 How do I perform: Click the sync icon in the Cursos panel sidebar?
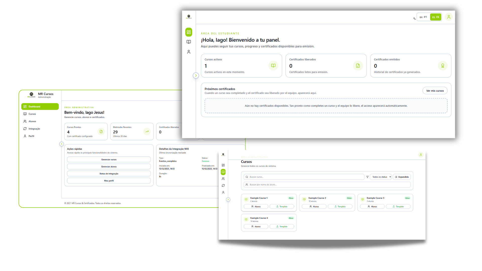pos(223,186)
